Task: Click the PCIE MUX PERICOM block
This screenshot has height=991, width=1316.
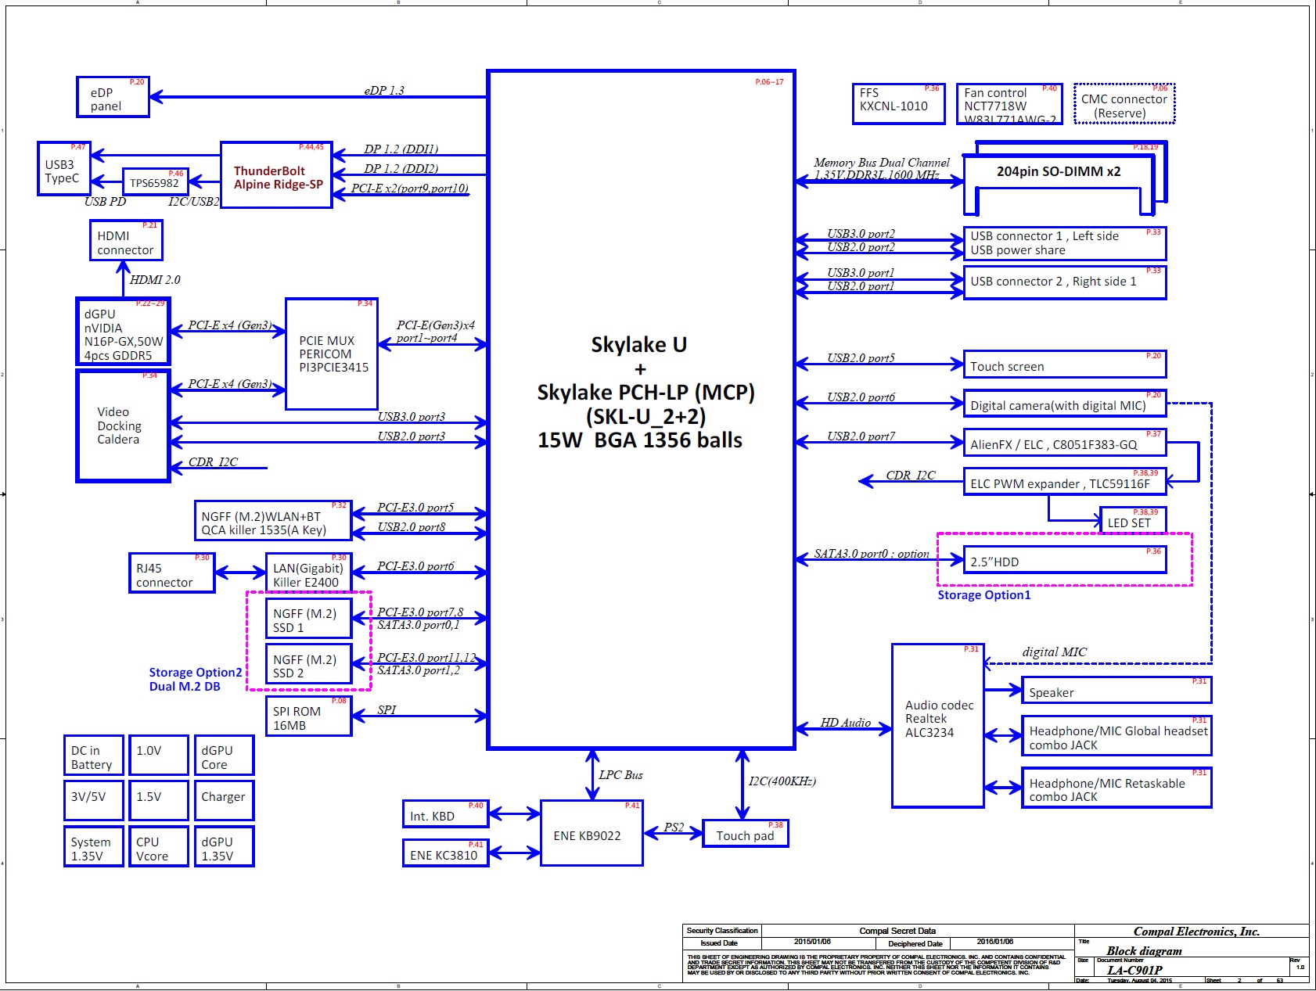Action: (x=332, y=354)
